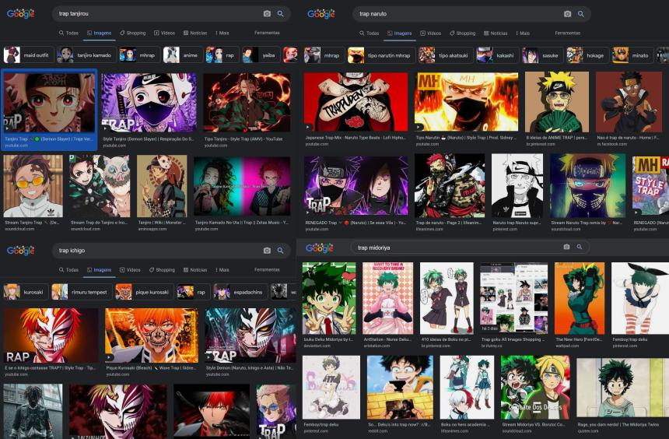Open the Todas tab in the tanjirou search
The height and width of the screenshot is (439, 669).
(x=68, y=33)
